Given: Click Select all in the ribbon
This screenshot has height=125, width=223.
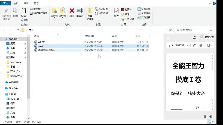Looking at the screenshot, I should coord(144,9).
